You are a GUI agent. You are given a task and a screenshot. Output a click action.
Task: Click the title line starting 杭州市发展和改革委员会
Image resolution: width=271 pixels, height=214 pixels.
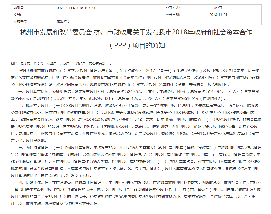[x=136, y=33]
